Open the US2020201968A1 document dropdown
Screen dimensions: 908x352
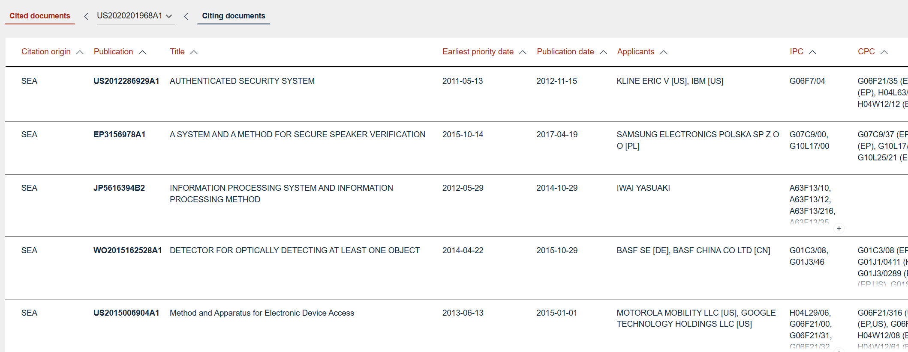click(x=169, y=16)
